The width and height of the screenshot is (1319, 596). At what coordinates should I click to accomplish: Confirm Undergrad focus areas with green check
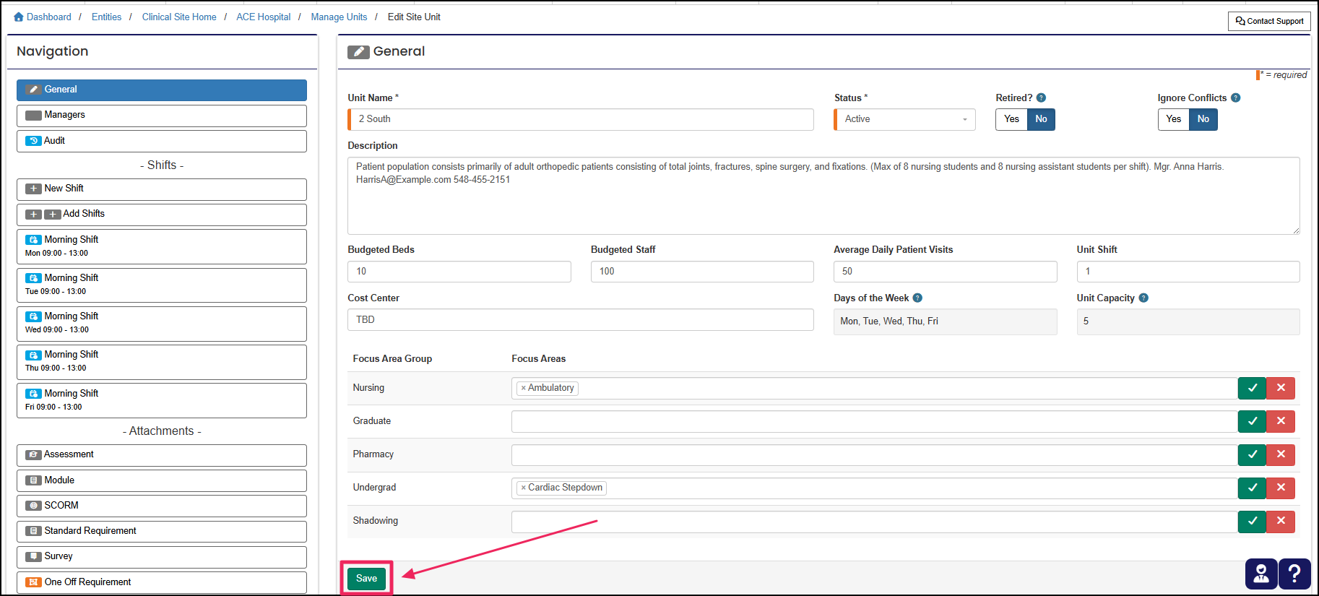tap(1252, 488)
